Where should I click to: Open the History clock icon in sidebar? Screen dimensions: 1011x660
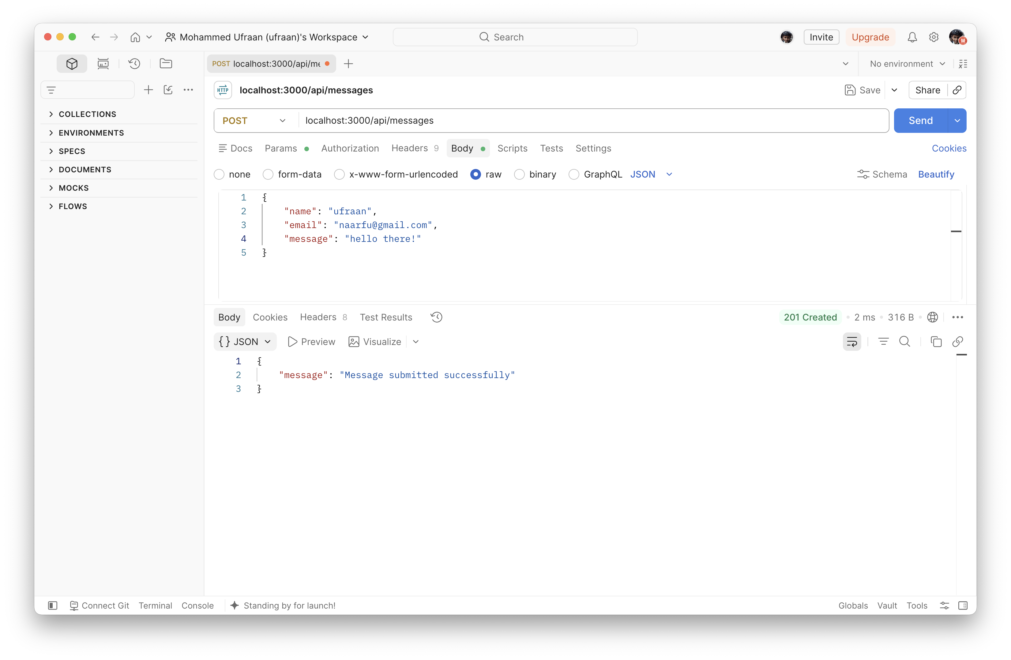134,64
